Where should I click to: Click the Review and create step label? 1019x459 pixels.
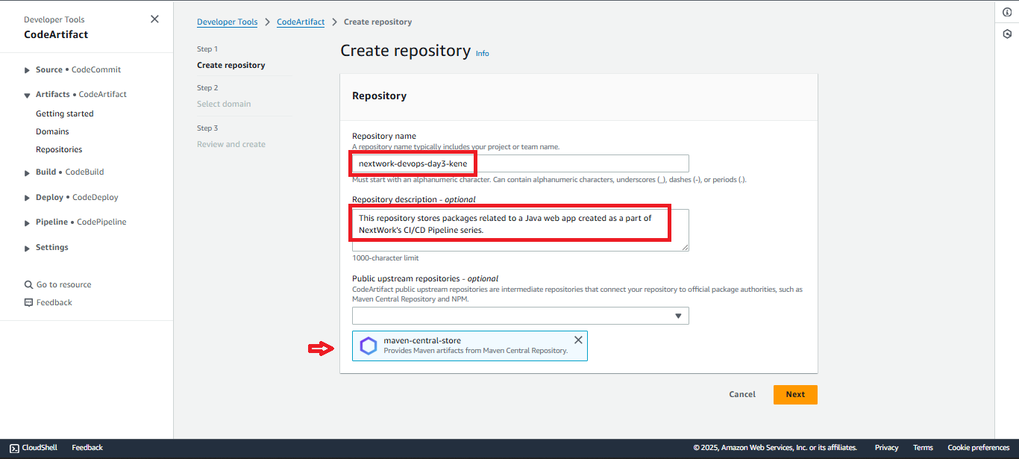click(x=231, y=144)
